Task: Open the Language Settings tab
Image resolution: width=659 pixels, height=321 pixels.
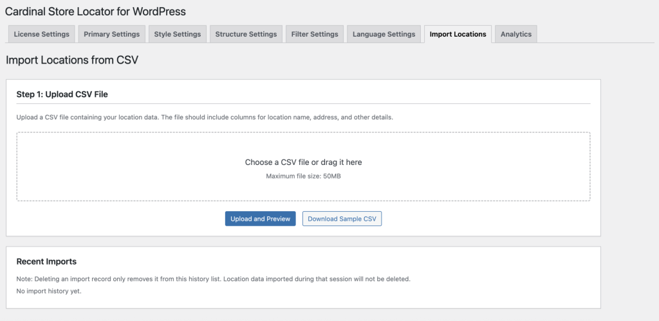Action: 384,34
